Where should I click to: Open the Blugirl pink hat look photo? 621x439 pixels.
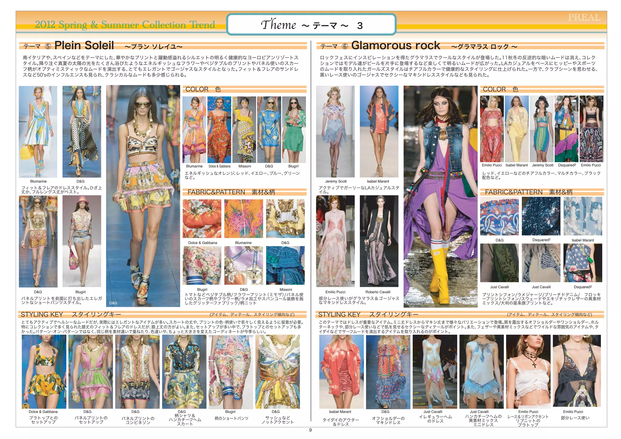click(x=82, y=241)
